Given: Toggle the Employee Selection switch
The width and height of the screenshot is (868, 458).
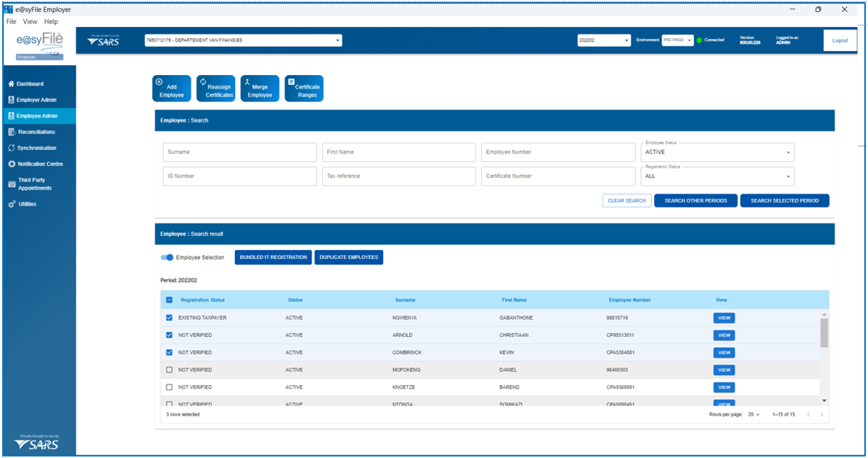Looking at the screenshot, I should click(x=167, y=258).
